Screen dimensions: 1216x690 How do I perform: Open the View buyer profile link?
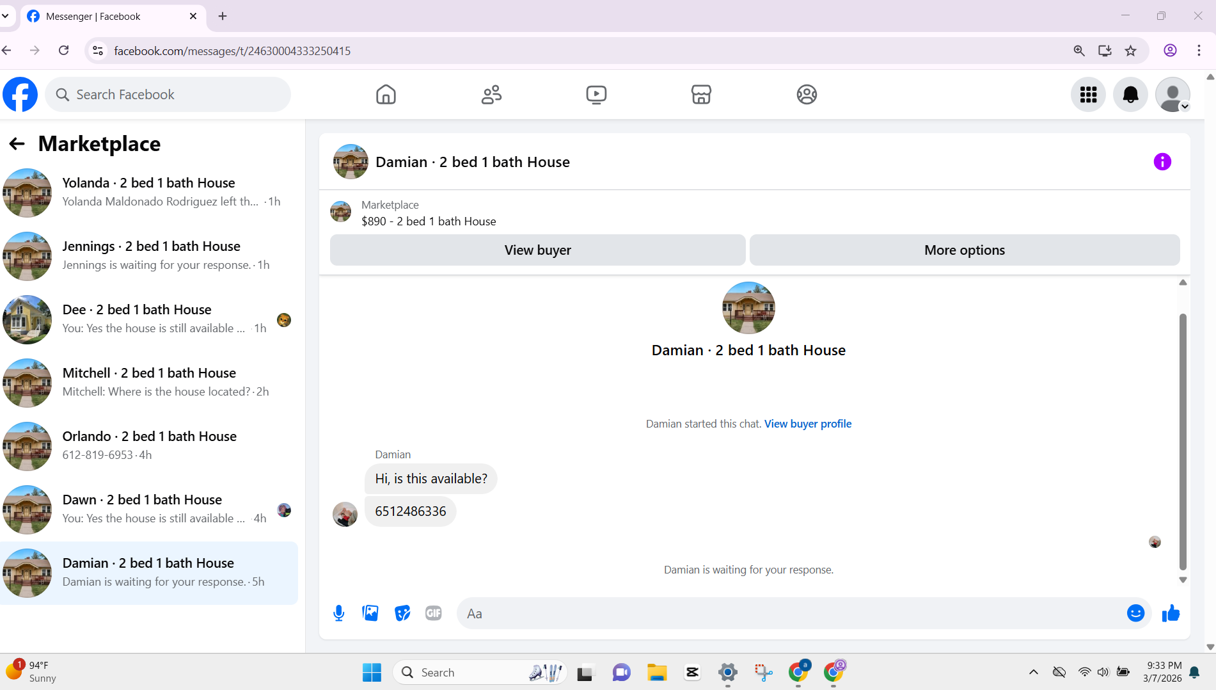tap(808, 424)
